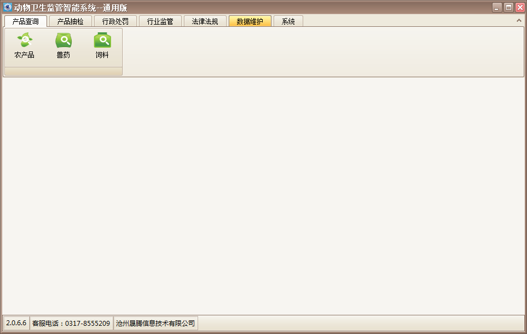Close the 动物卫生监管智能系统 window
Image resolution: width=527 pixels, height=334 pixels.
tap(520, 8)
